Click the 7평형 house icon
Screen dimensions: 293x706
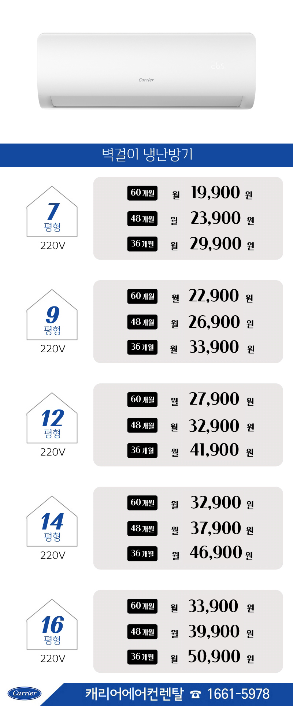pyautogui.click(x=52, y=211)
